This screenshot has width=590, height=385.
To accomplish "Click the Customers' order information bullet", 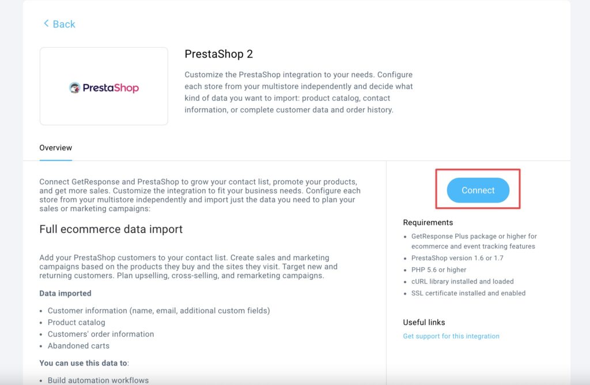I will 101,334.
